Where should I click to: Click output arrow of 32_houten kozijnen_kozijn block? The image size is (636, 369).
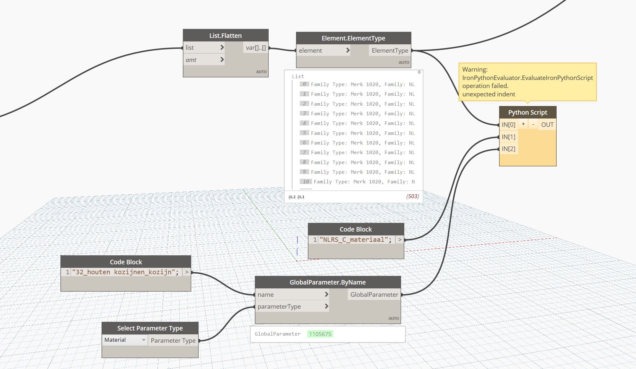click(x=187, y=272)
